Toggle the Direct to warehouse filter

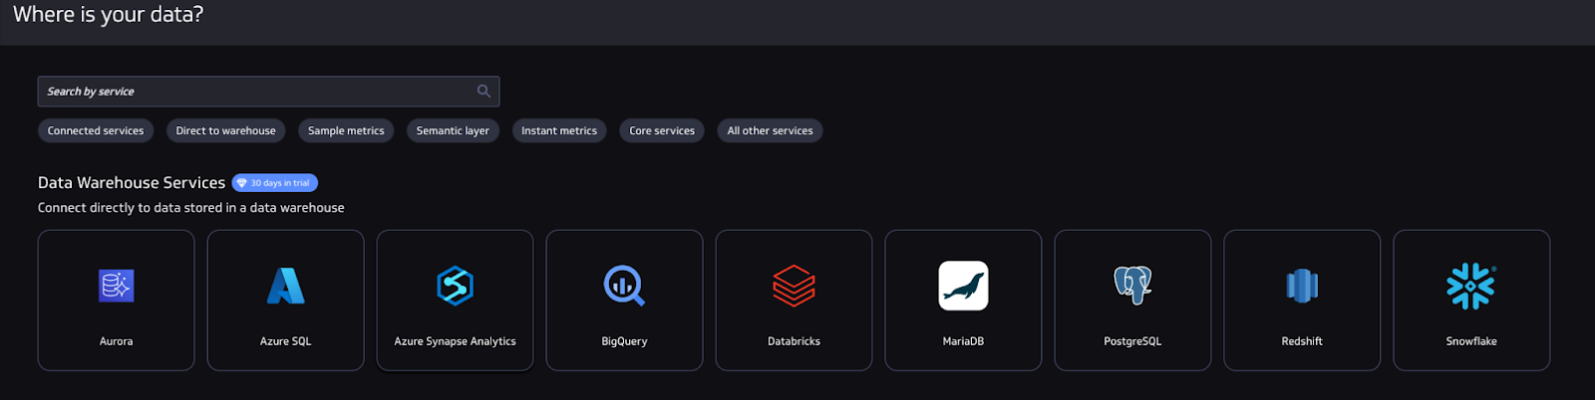pyautogui.click(x=226, y=130)
